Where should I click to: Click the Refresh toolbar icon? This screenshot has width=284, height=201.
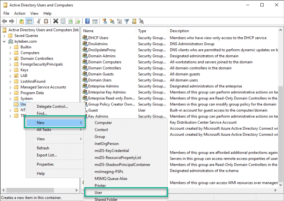[x=71, y=21]
